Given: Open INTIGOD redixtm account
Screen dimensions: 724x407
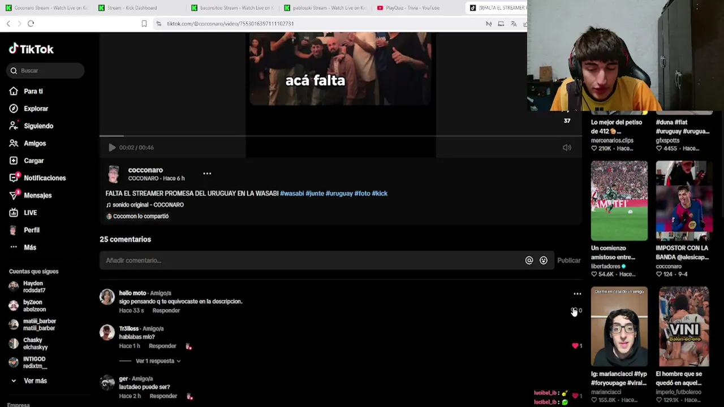Looking at the screenshot, I should [x=34, y=362].
